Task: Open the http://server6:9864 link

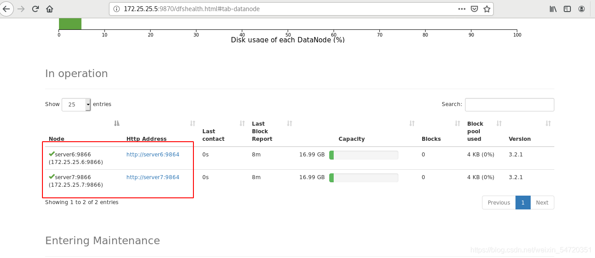Action: click(x=153, y=155)
